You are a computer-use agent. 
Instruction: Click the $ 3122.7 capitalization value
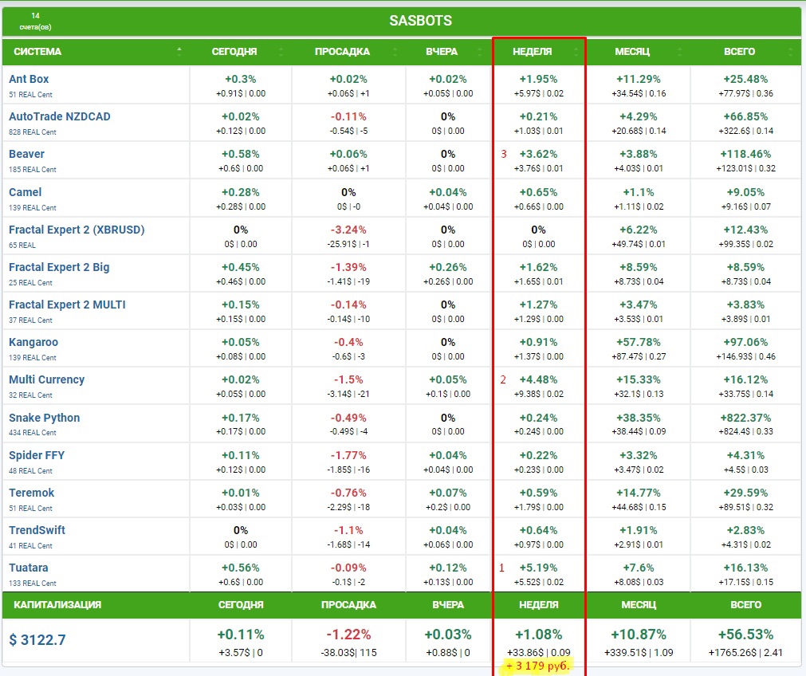(37, 640)
